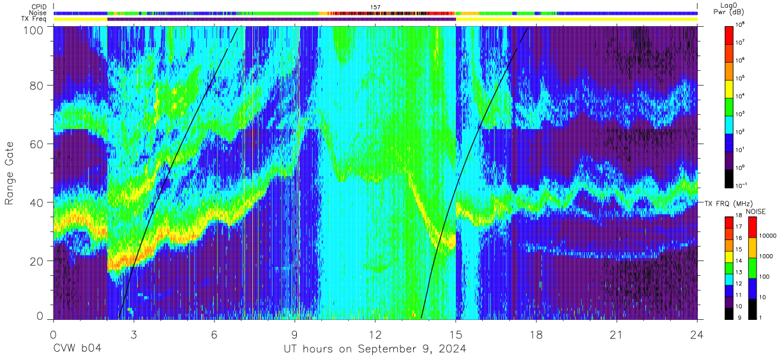Click NOISE legend value '1'
Screen dimensions: 784x362
[760, 317]
